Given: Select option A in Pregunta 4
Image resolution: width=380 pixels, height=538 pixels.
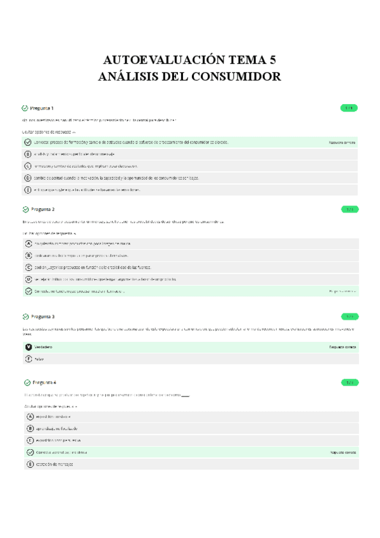Looking at the screenshot, I should point(30,416).
